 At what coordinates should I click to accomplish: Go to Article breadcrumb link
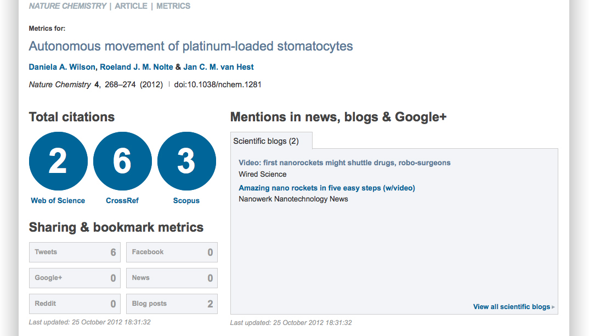coord(131,6)
